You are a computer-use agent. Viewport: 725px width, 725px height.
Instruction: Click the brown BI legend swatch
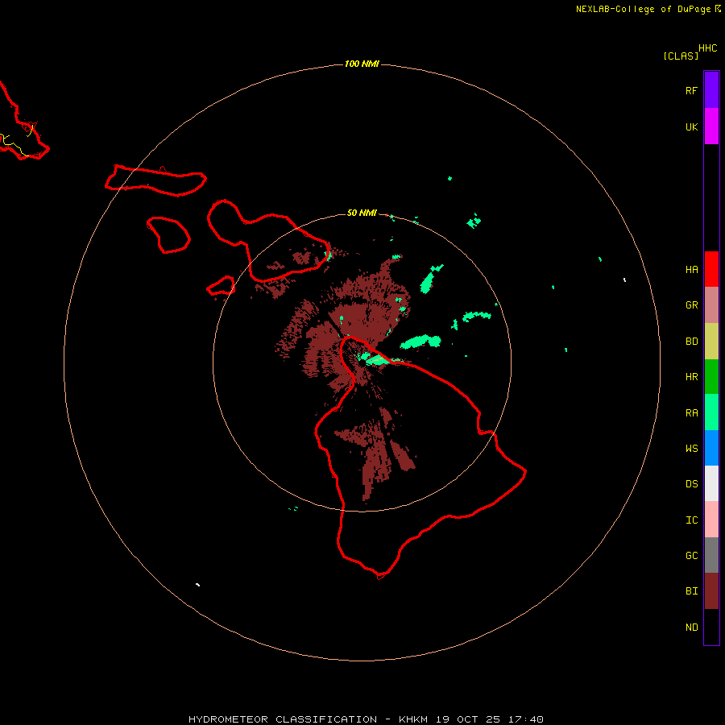pyautogui.click(x=711, y=591)
